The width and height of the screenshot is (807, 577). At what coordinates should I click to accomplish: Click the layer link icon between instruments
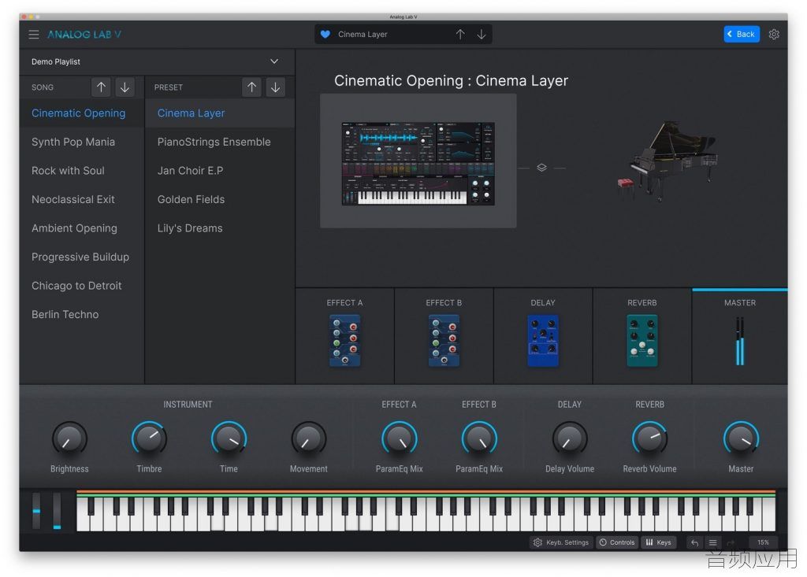pyautogui.click(x=541, y=168)
